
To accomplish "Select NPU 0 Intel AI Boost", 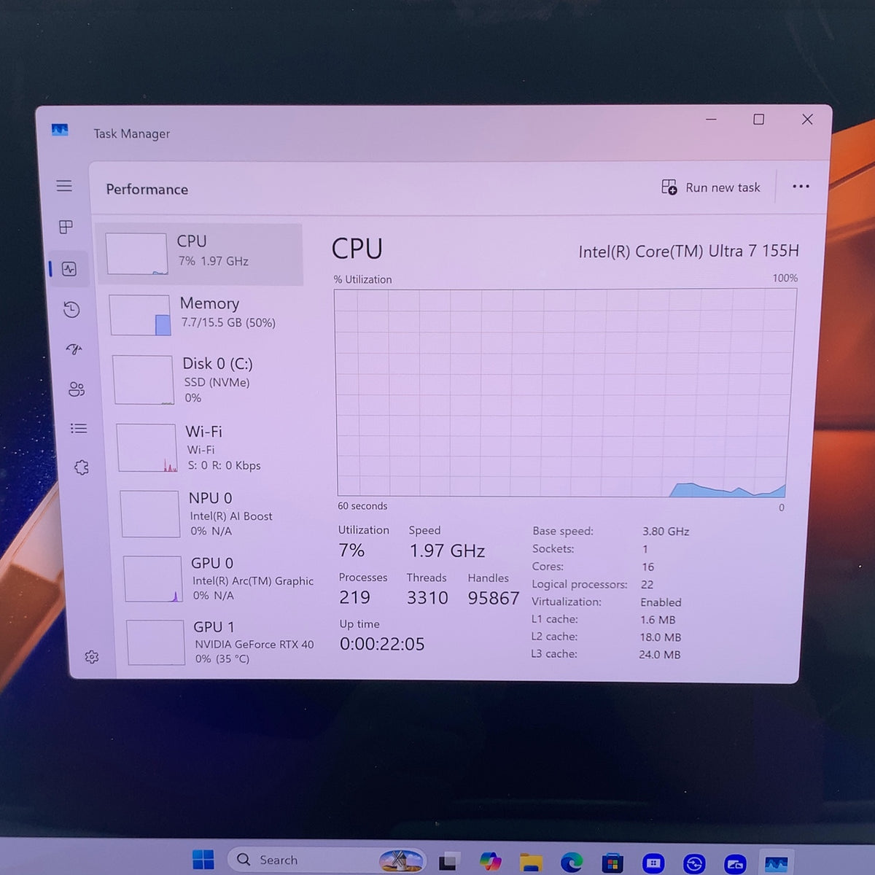I will pyautogui.click(x=215, y=513).
